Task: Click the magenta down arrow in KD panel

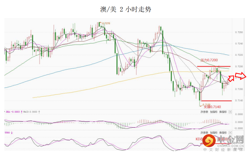Action: 12,133
